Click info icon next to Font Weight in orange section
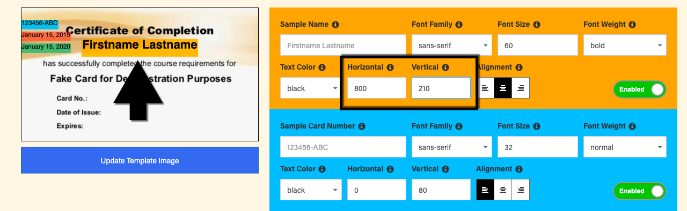The image size is (687, 211). click(632, 25)
